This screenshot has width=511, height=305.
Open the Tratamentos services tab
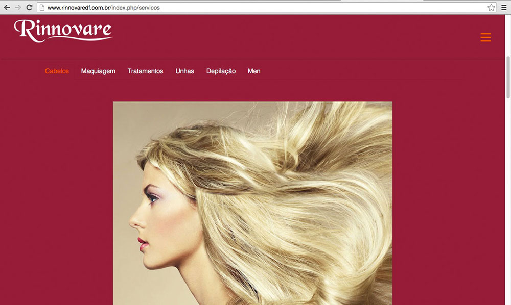tap(145, 71)
